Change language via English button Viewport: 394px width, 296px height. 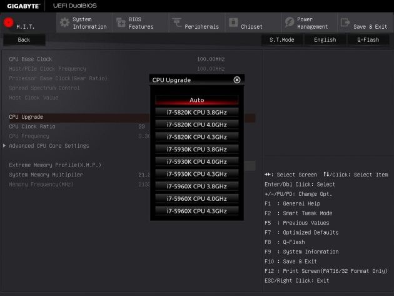point(325,40)
